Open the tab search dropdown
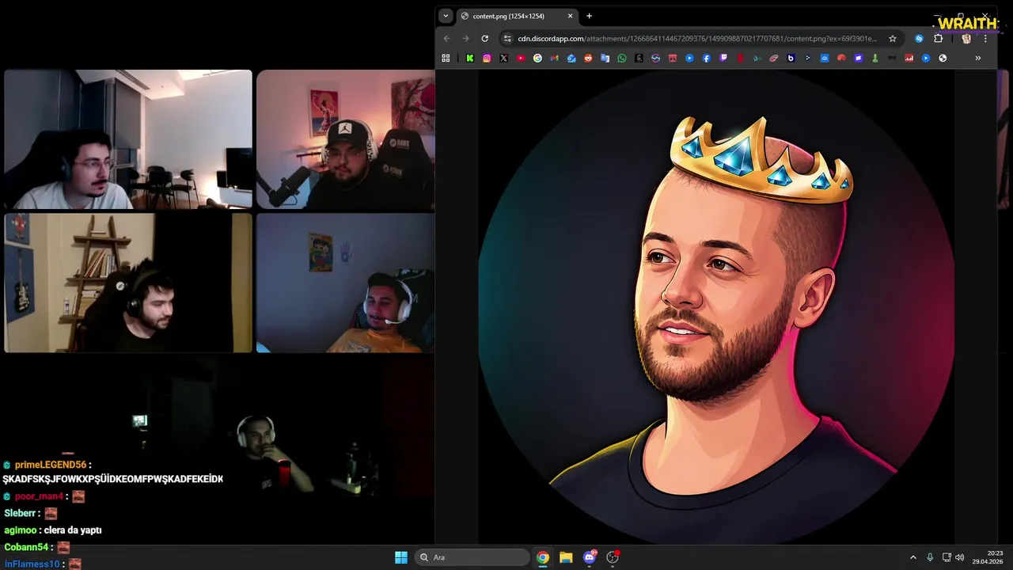 (446, 16)
